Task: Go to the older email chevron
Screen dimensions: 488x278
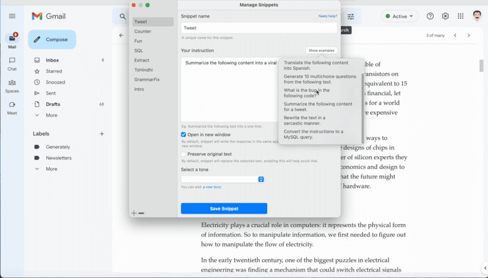Action: [468, 35]
